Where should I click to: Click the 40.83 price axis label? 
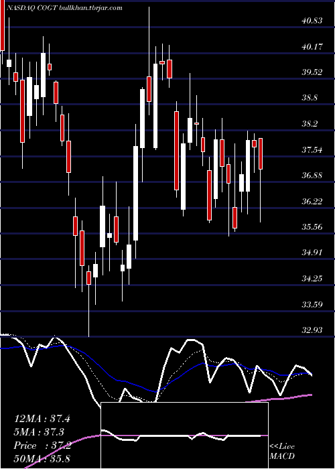coord(312,21)
